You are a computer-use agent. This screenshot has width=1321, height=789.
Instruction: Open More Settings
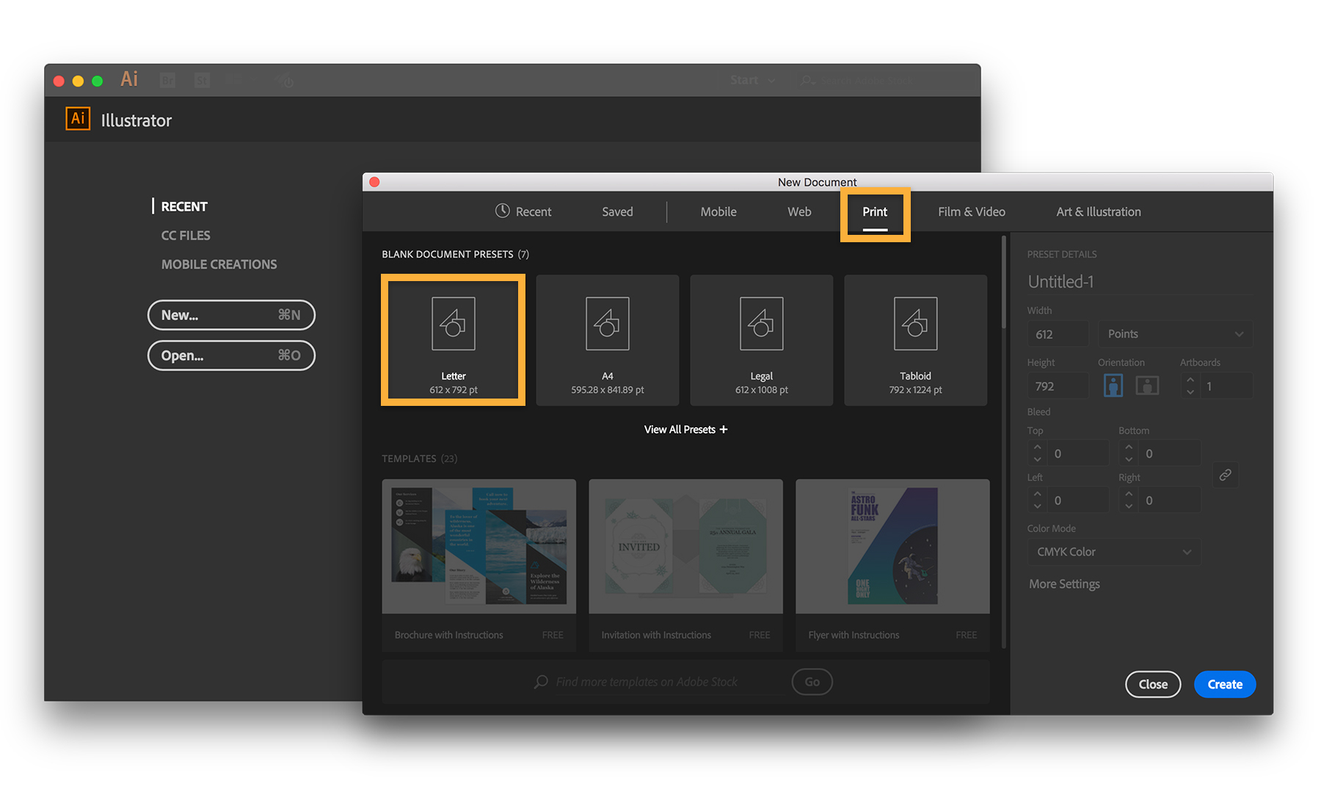click(1064, 584)
